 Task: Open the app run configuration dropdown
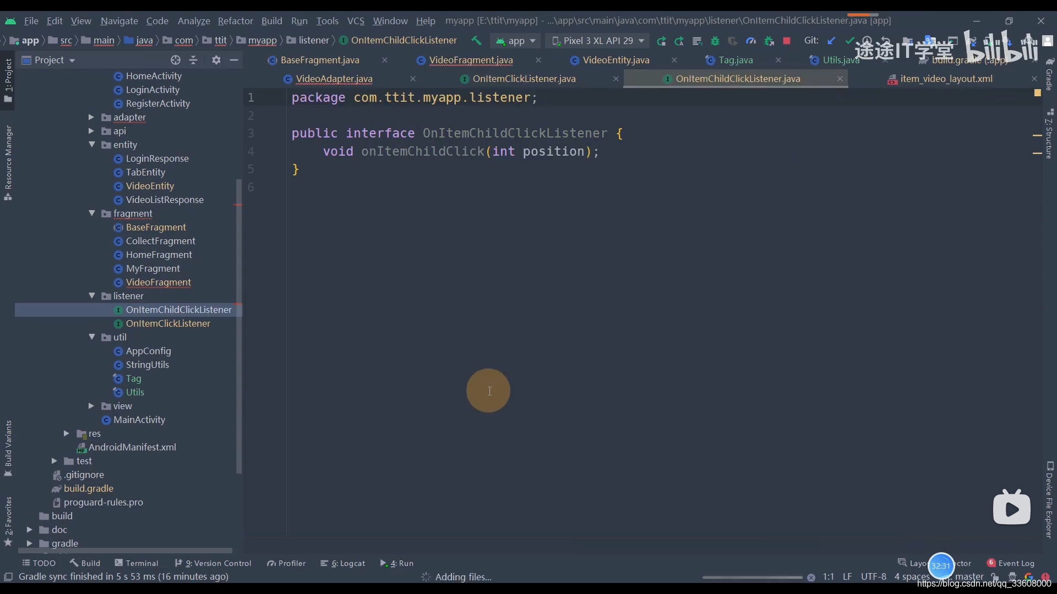pos(516,41)
